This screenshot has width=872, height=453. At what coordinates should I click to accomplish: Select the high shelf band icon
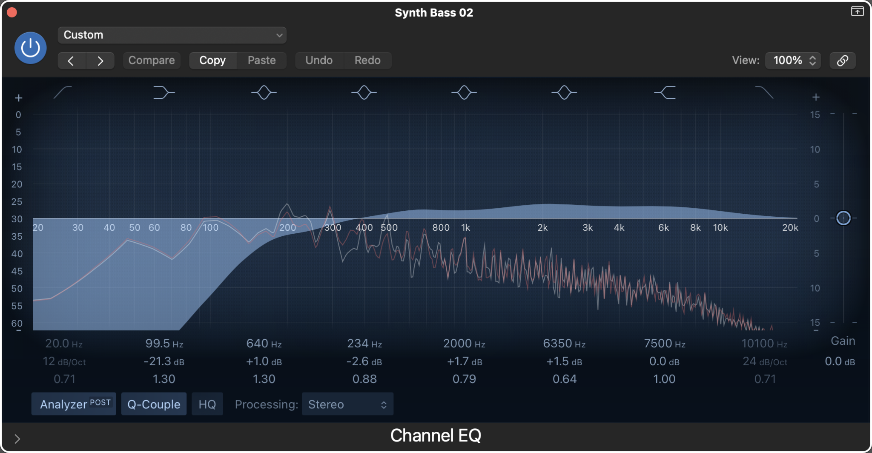coord(664,92)
